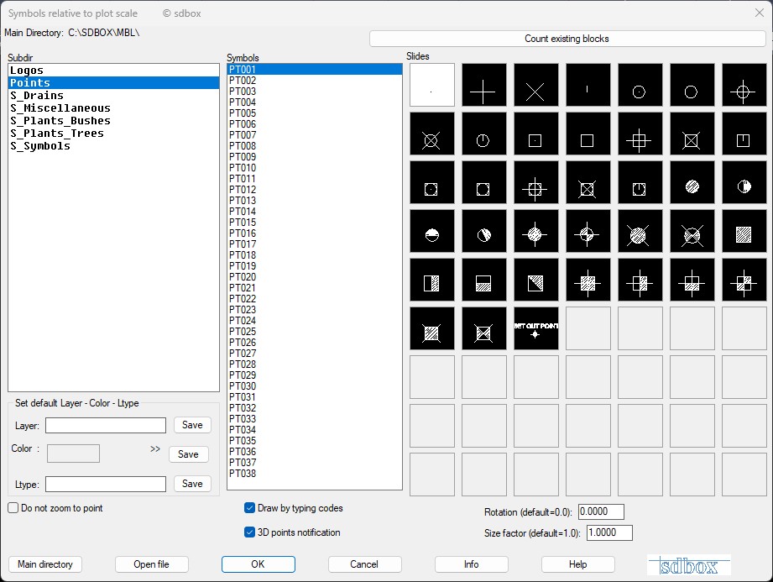773x582 pixels.
Task: Select the open square crossed by X slide
Action: (692, 134)
